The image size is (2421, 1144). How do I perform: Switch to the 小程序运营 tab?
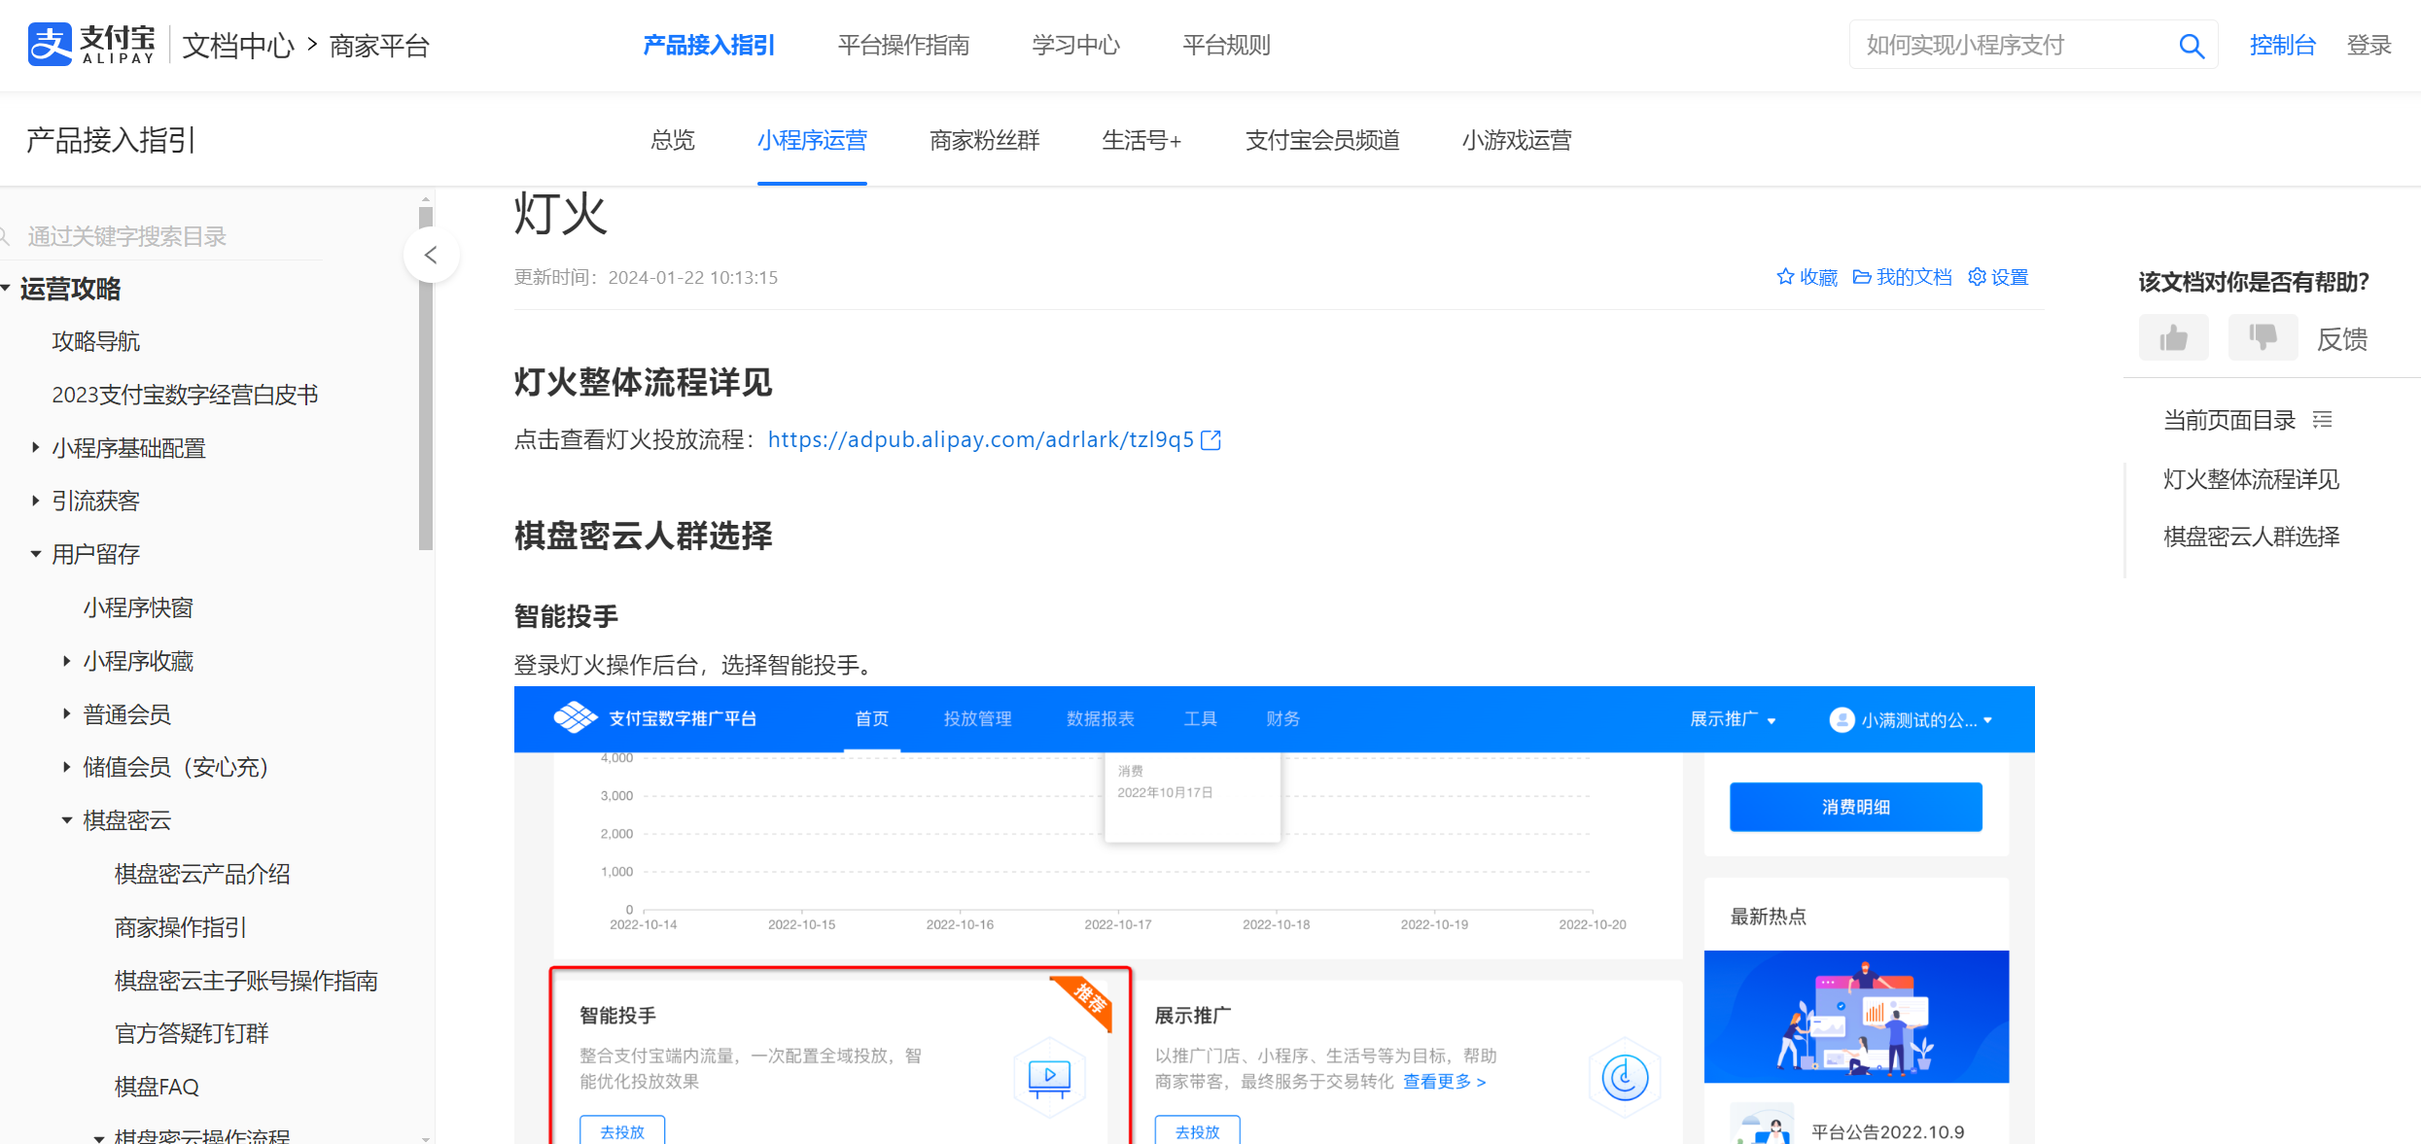point(812,141)
